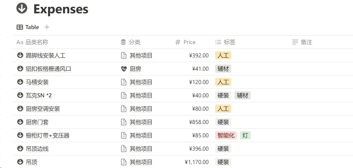Open the Price column header menu
Screen dimensions: 353x168
[189, 42]
